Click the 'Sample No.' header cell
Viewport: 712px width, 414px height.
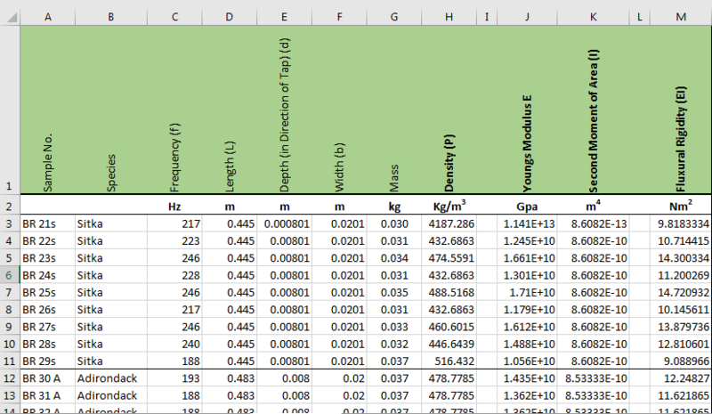click(48, 110)
